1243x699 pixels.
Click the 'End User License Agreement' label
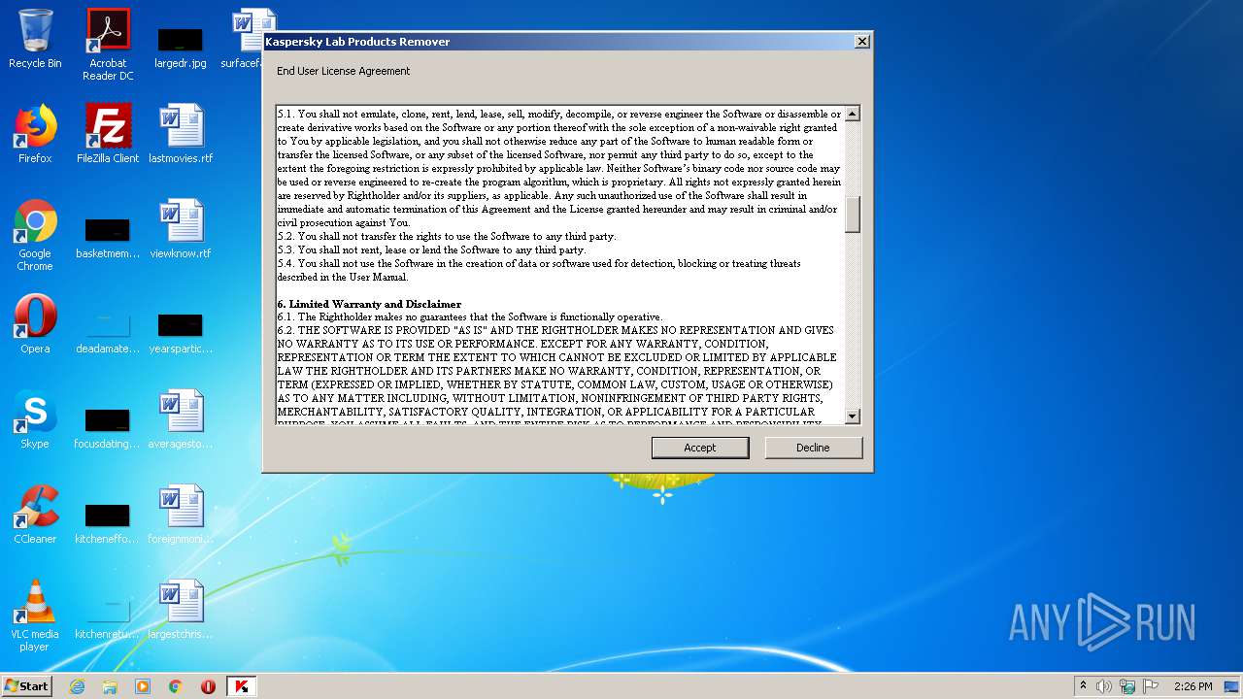(343, 71)
